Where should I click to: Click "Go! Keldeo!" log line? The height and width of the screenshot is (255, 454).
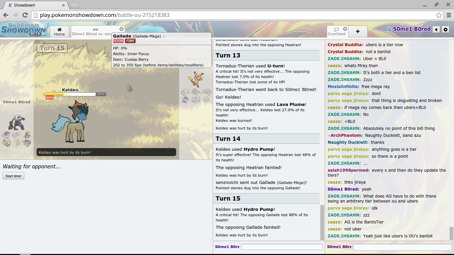228,97
